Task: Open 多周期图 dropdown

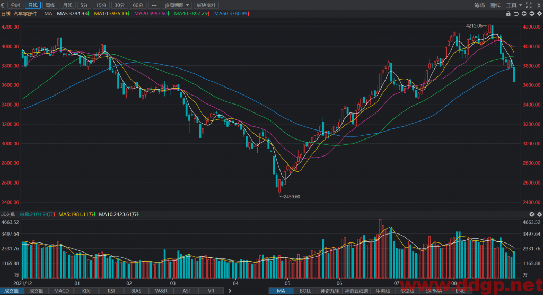Action: (x=177, y=5)
